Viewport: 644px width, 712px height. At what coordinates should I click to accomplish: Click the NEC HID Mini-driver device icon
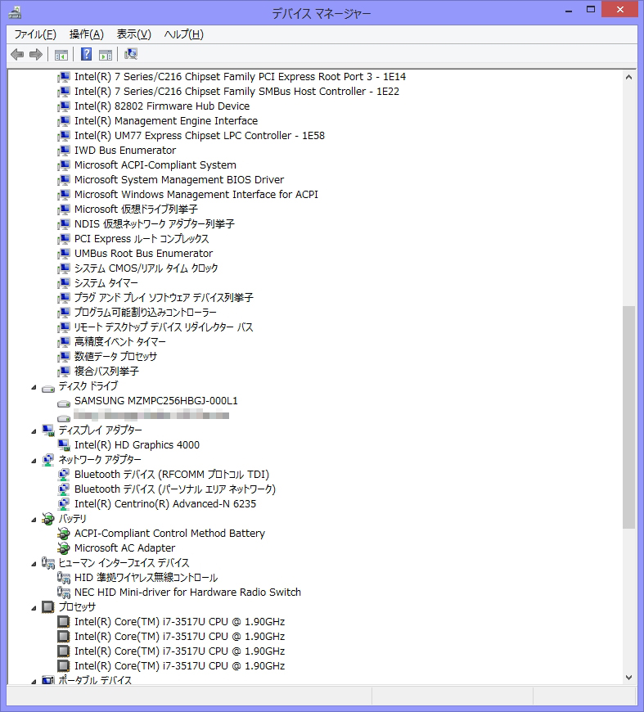click(x=64, y=593)
